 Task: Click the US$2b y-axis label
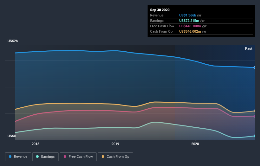(x=13, y=41)
